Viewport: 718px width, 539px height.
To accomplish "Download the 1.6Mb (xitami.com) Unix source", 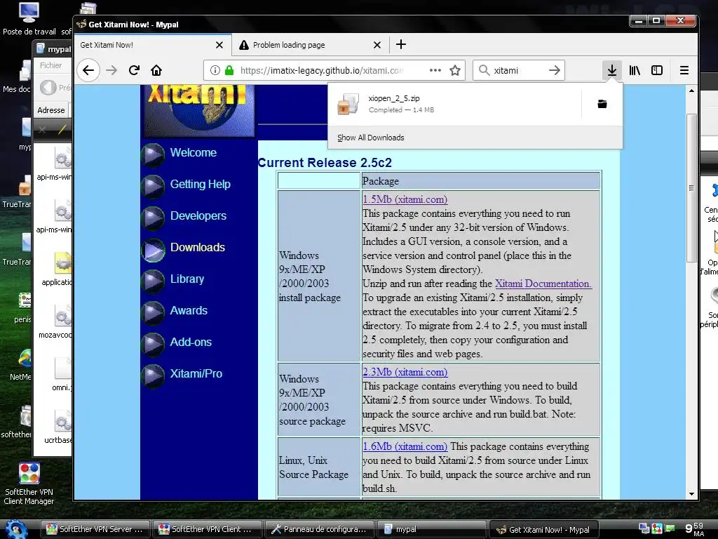I will pos(405,446).
